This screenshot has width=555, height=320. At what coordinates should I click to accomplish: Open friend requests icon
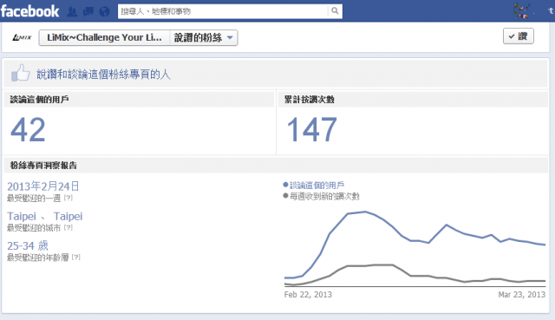72,11
